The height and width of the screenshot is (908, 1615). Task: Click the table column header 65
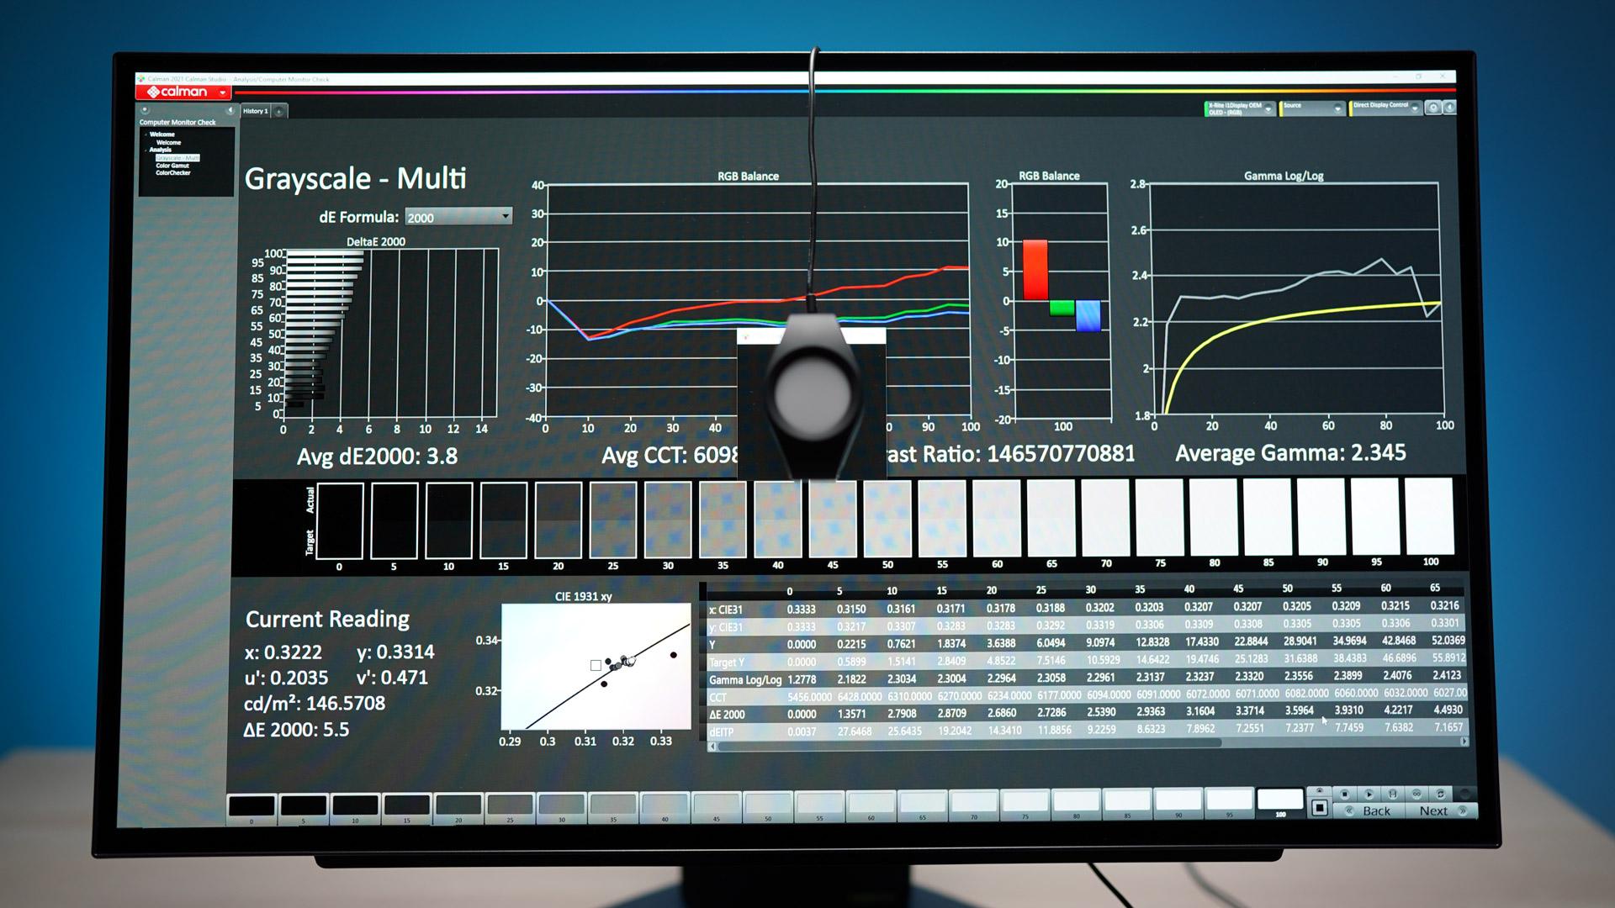[1435, 588]
